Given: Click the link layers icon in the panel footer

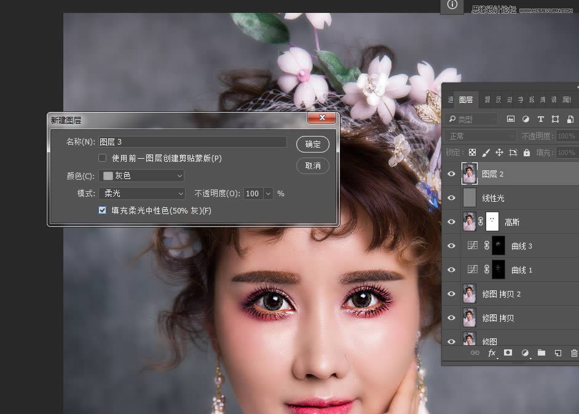Looking at the screenshot, I should pos(475,353).
